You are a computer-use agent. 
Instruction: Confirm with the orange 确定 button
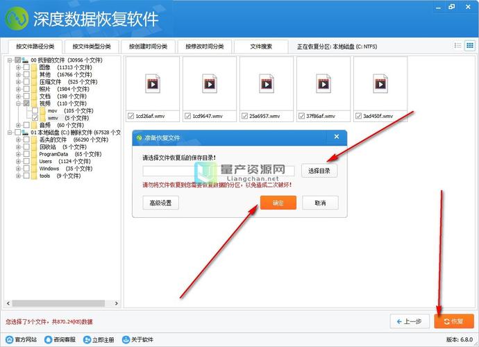click(278, 203)
